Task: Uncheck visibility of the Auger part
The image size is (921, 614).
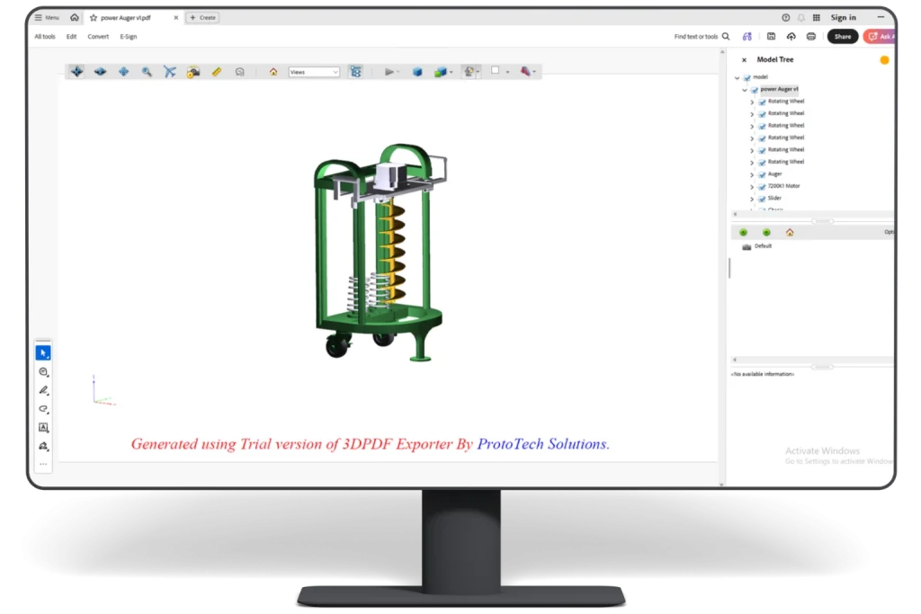Action: coord(762,174)
